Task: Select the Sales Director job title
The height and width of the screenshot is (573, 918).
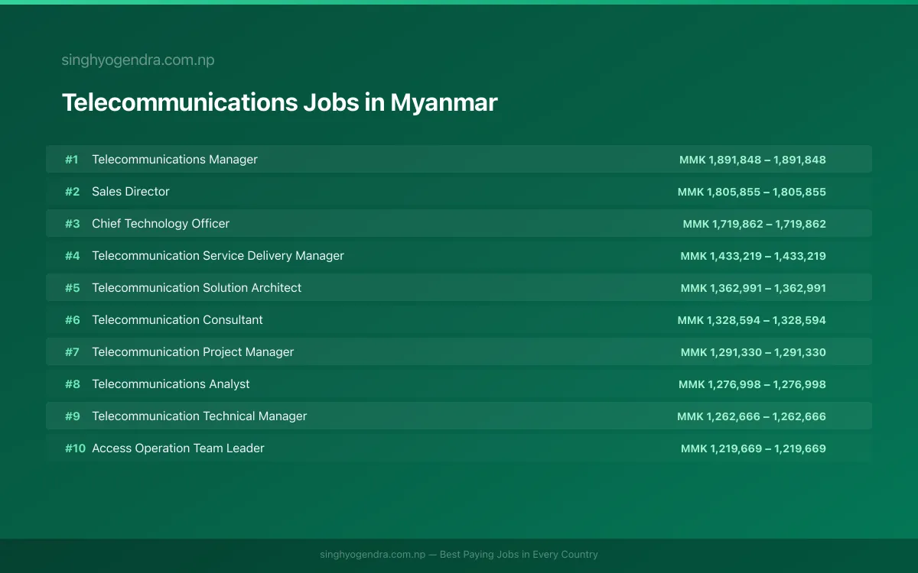Action: pyautogui.click(x=131, y=192)
